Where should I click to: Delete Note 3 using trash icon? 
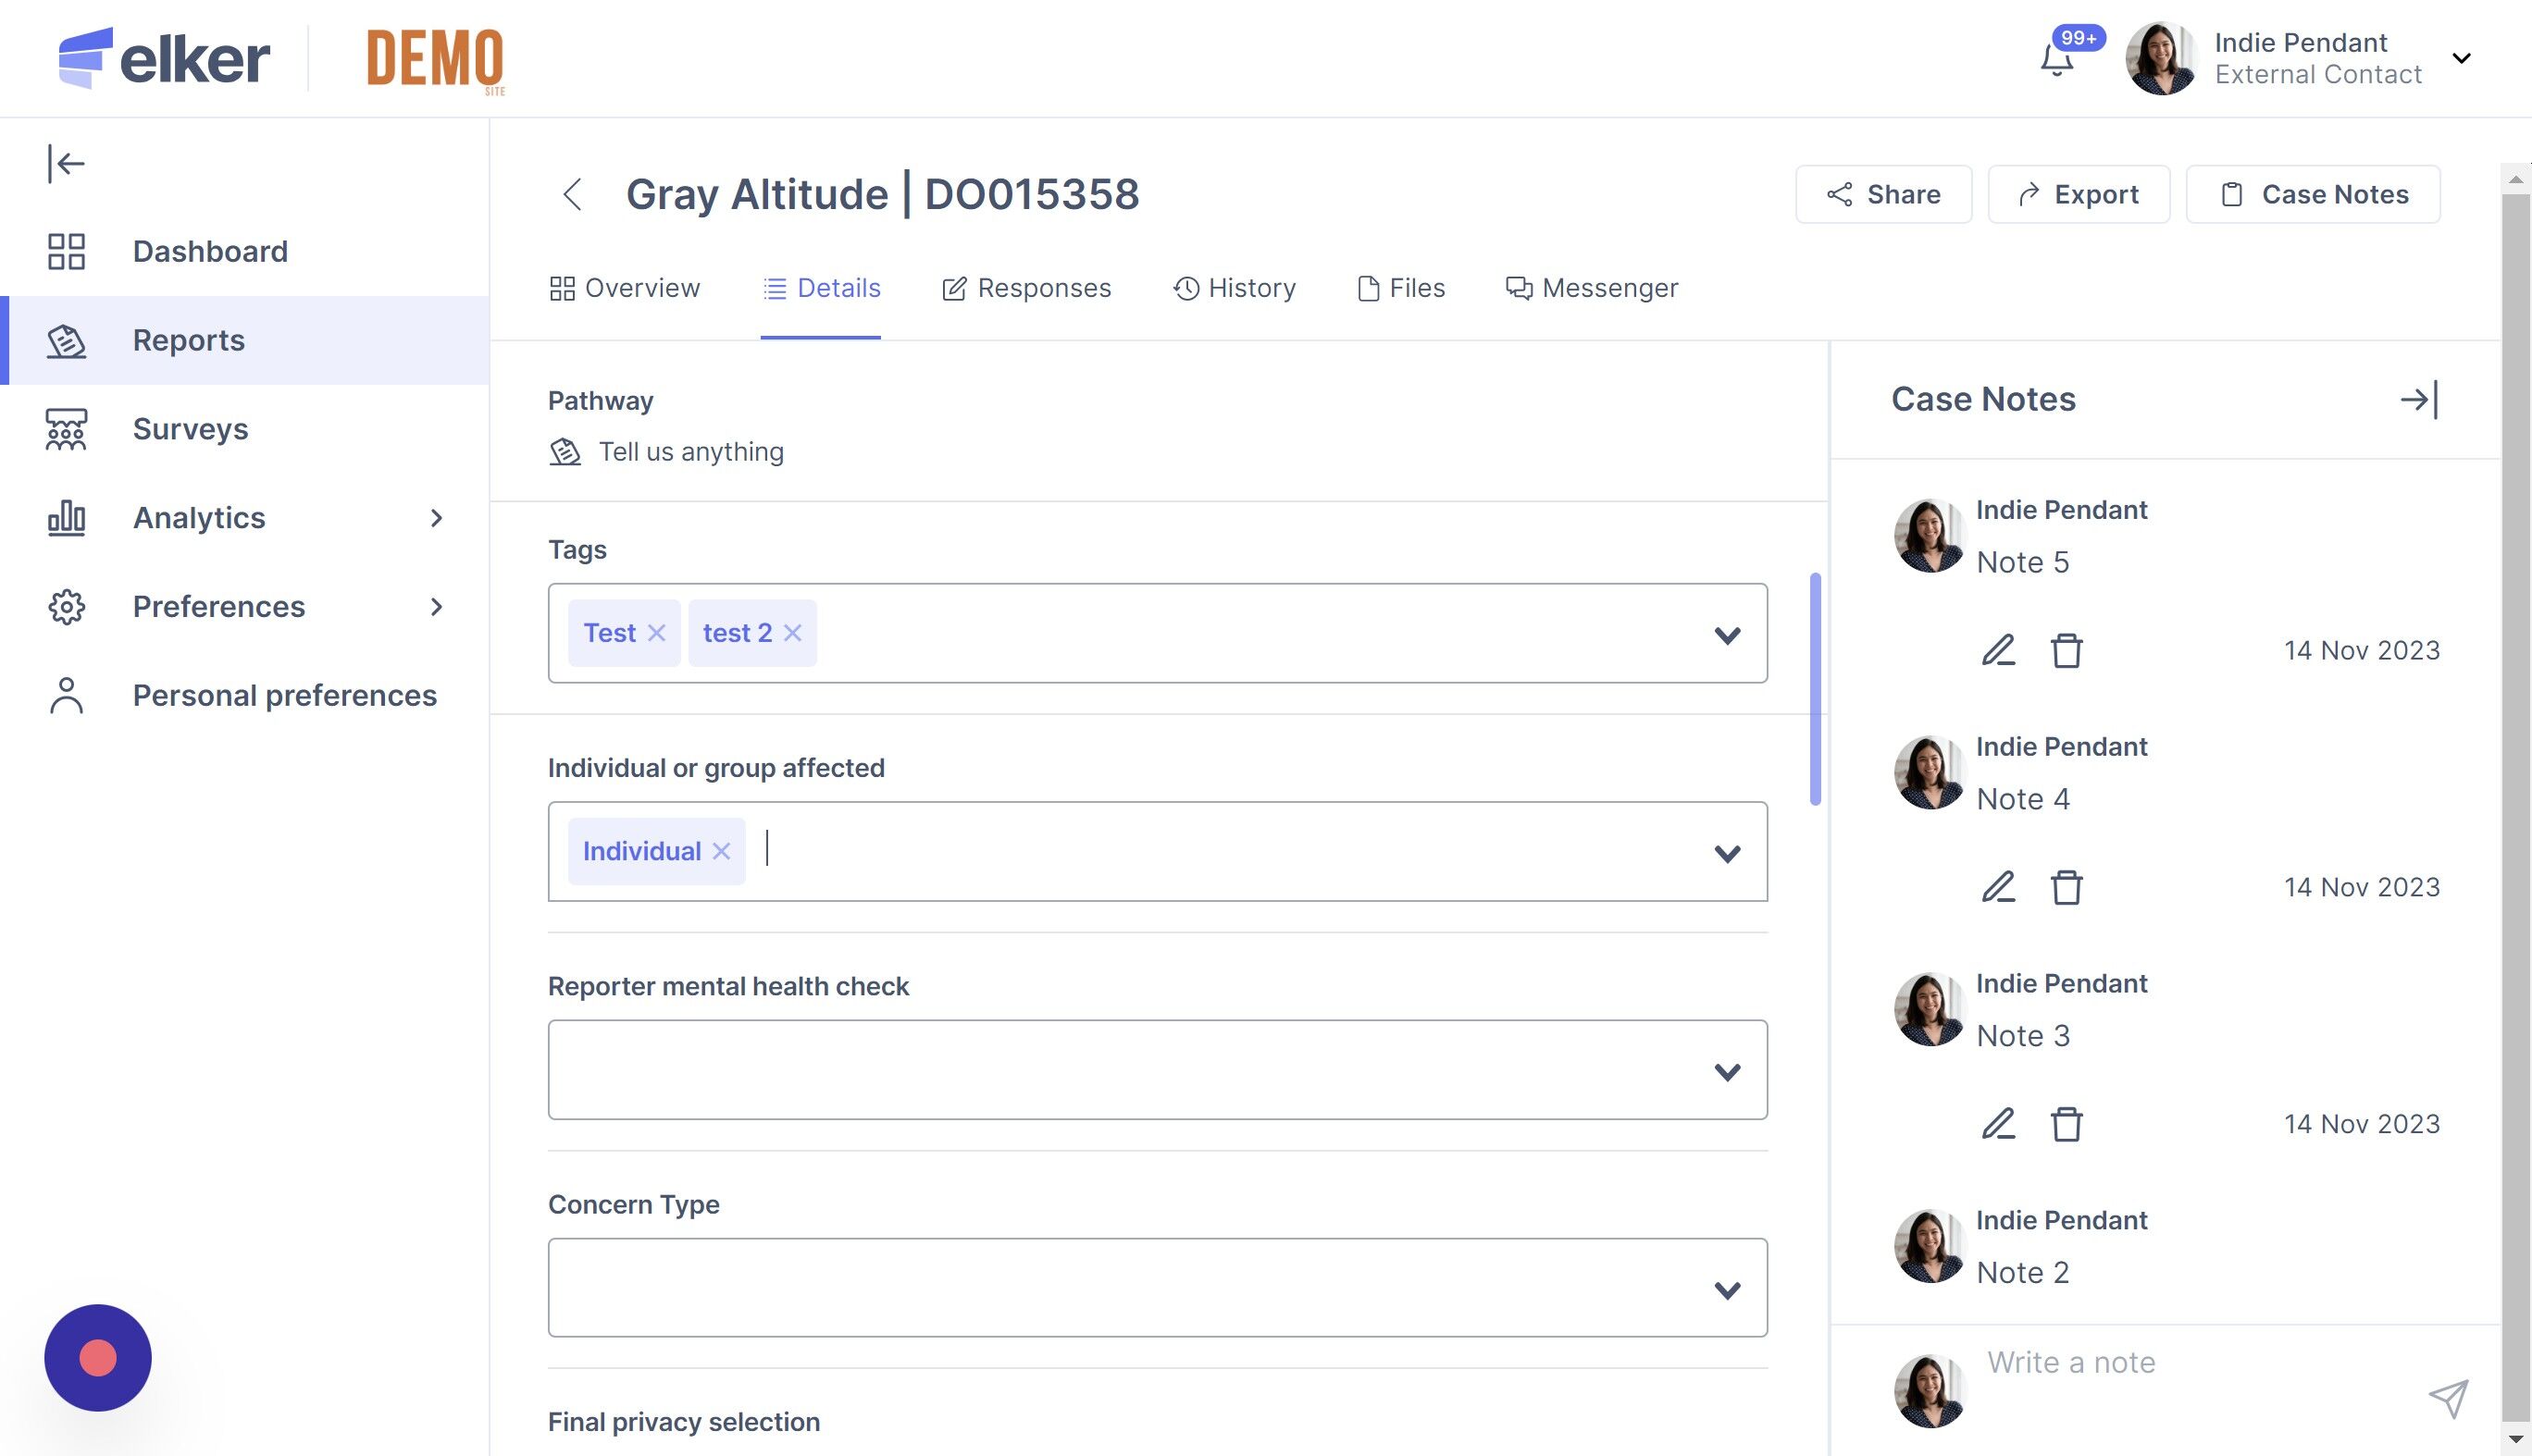pos(2066,1125)
